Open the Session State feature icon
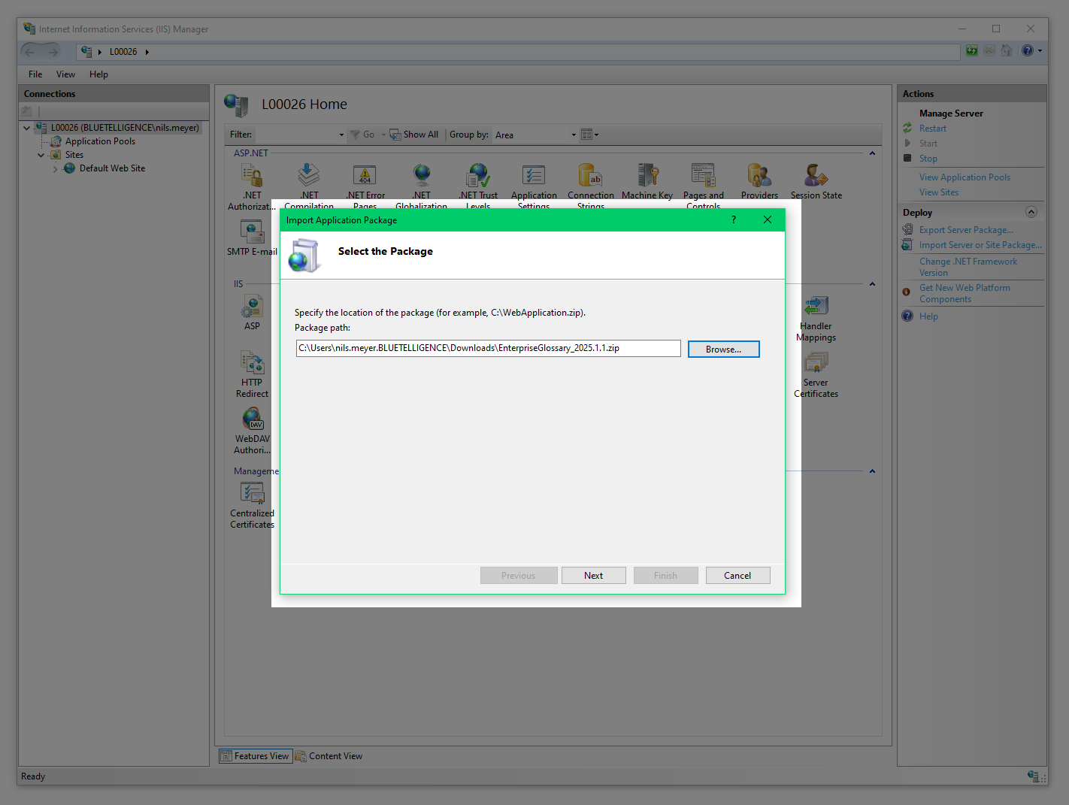The image size is (1069, 805). tap(816, 181)
